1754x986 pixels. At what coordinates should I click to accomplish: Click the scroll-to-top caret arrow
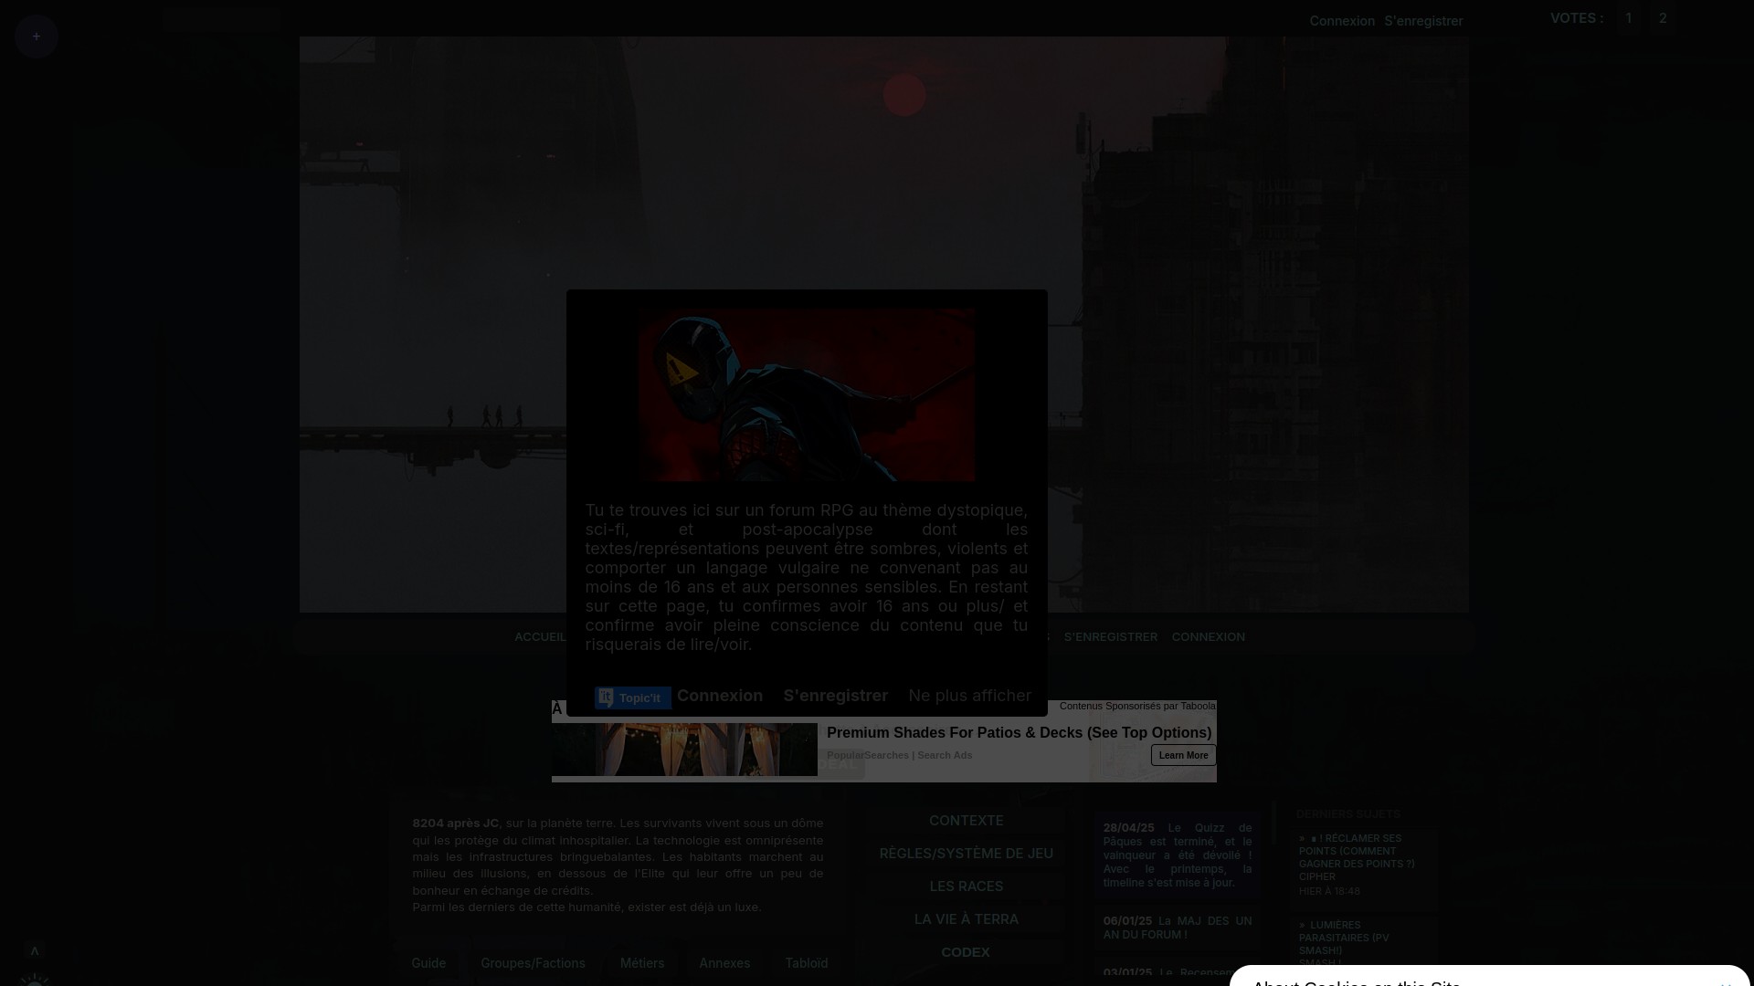click(35, 951)
